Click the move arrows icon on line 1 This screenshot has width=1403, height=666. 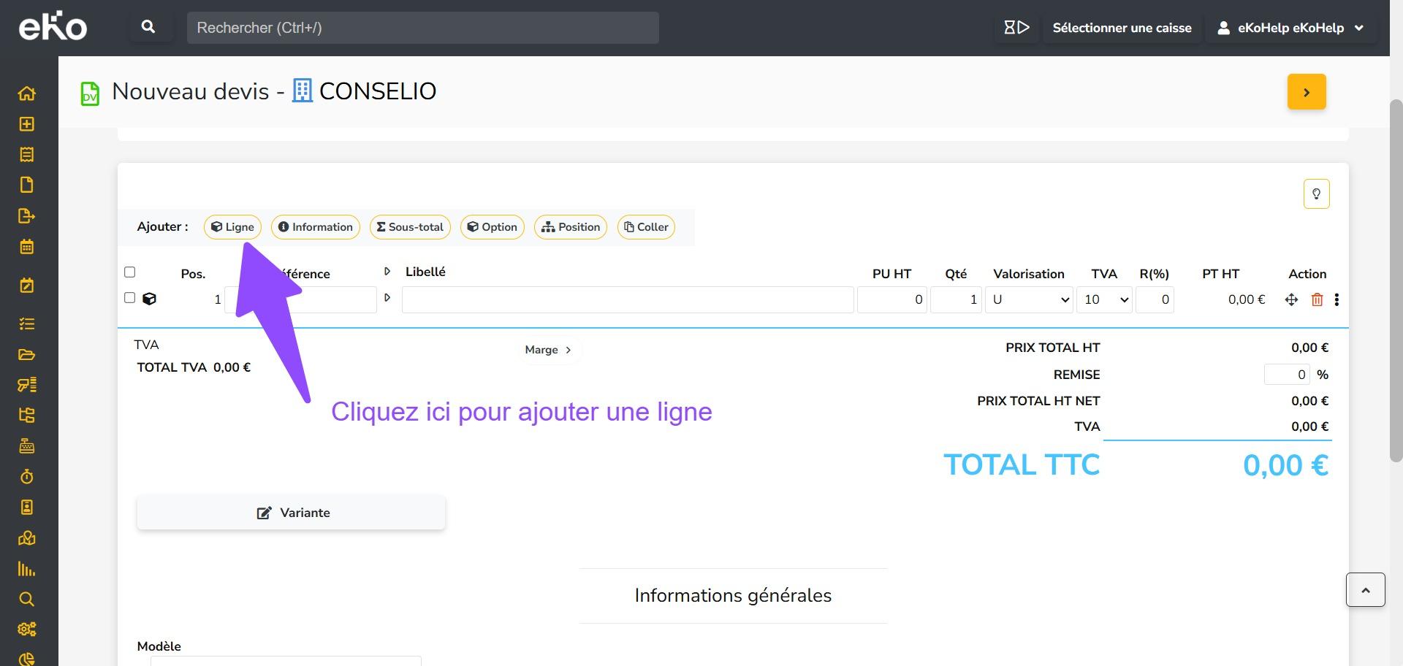pos(1291,299)
